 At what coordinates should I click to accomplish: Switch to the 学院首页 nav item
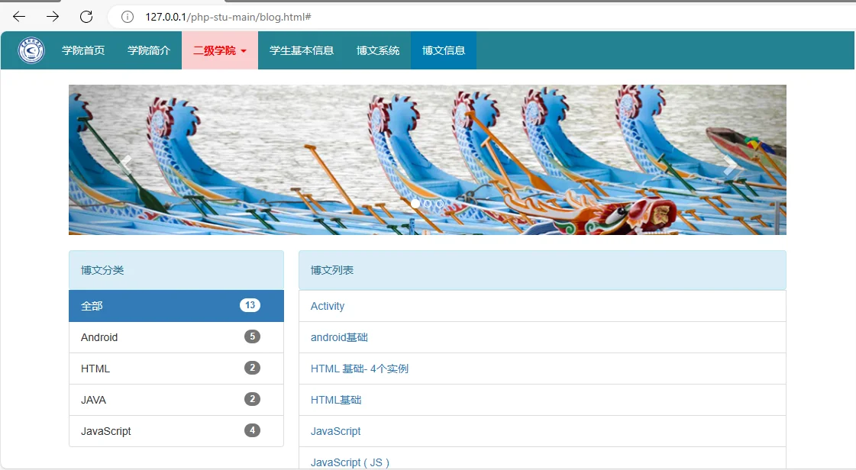point(84,50)
